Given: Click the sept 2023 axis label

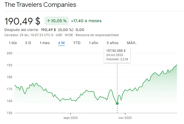Looking at the screenshot, I should [x=70, y=118].
